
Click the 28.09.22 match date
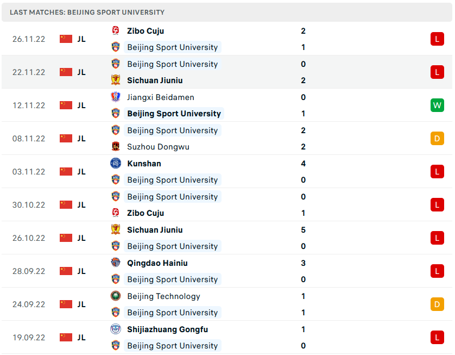click(x=29, y=271)
